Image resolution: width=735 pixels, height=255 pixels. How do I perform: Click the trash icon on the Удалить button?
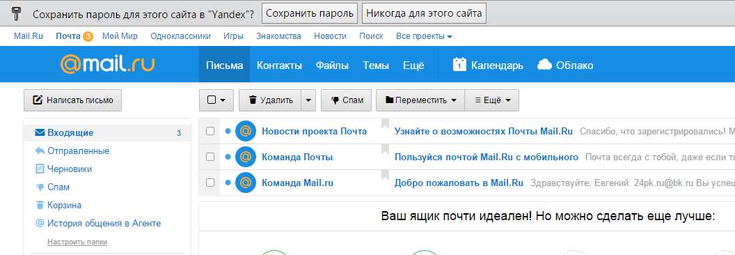[253, 100]
